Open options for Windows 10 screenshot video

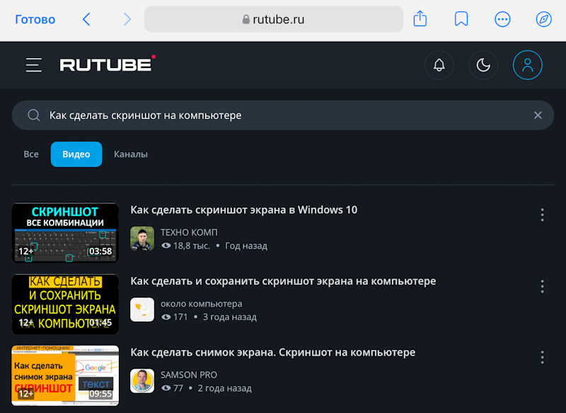coord(542,215)
